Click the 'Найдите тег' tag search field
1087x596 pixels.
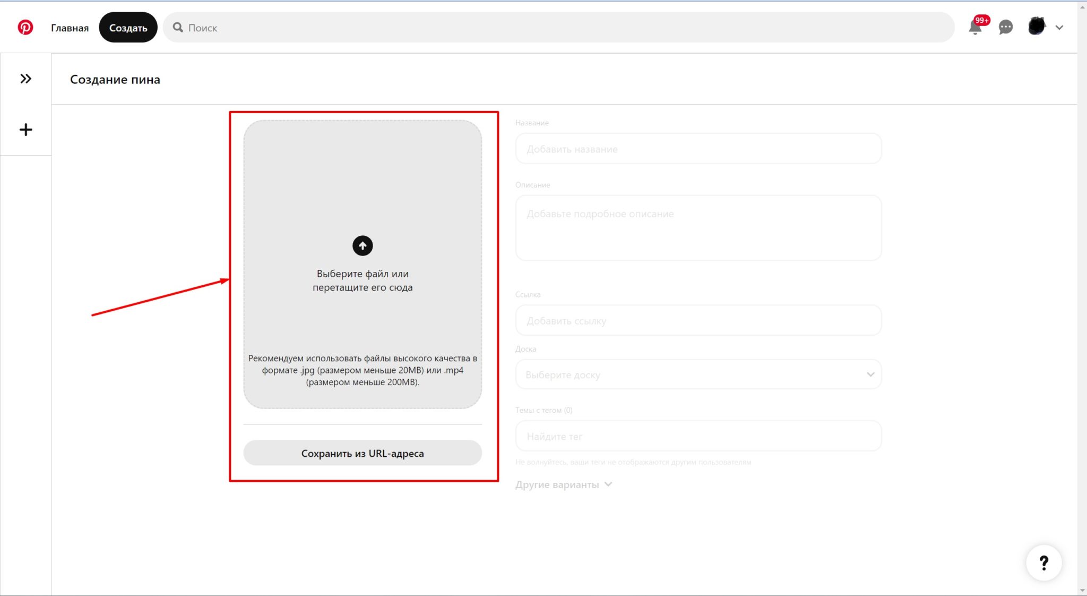coord(698,436)
